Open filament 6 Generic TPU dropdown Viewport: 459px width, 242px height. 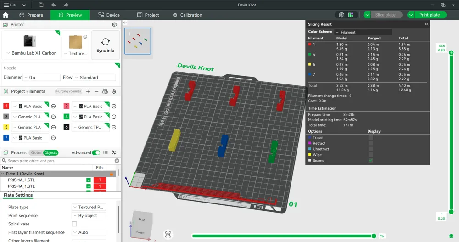90,127
